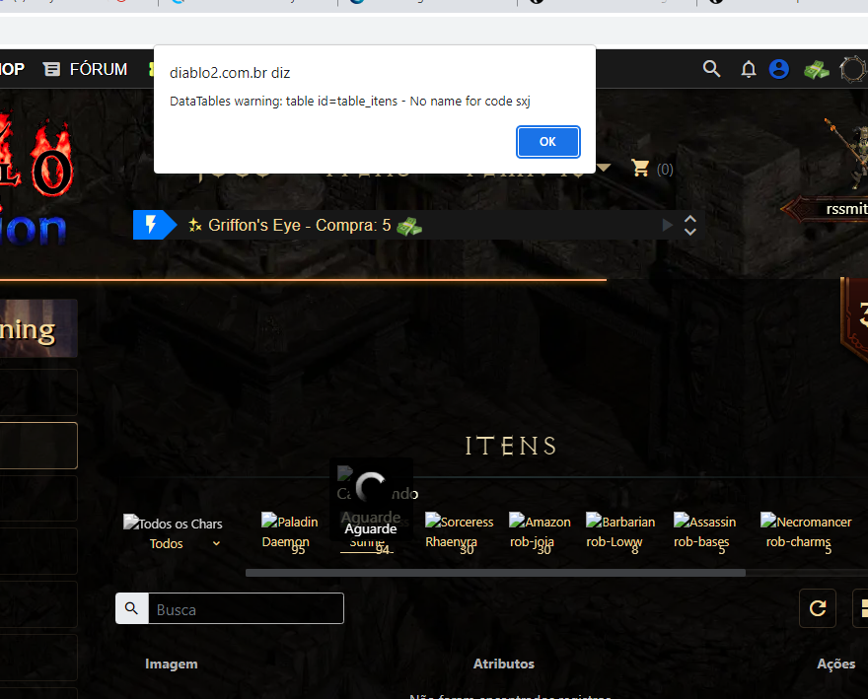Click the ticker up/down stepper arrows
868x699 pixels.
689,225
